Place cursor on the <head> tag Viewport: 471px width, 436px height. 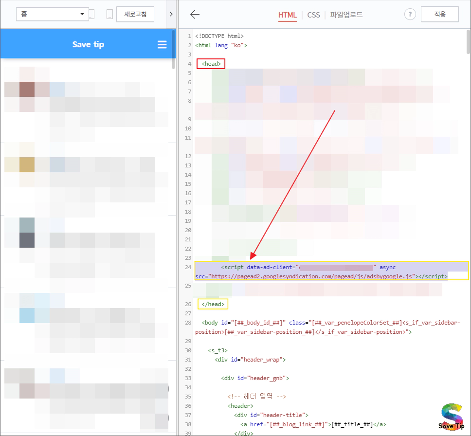coord(211,64)
